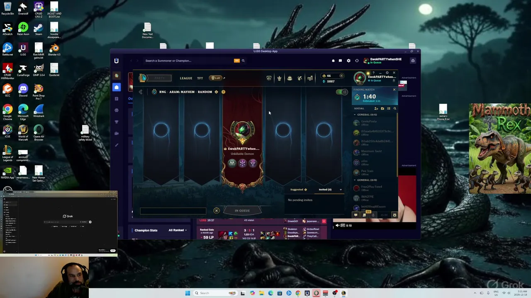This screenshot has width=531, height=298.
Task: Open U.GG settings gear icon
Action: tap(348, 61)
